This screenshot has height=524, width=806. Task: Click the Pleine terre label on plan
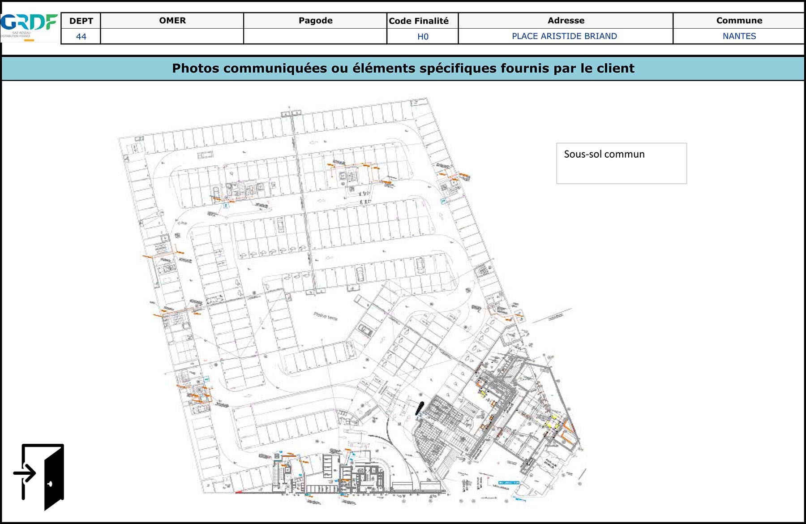(326, 316)
